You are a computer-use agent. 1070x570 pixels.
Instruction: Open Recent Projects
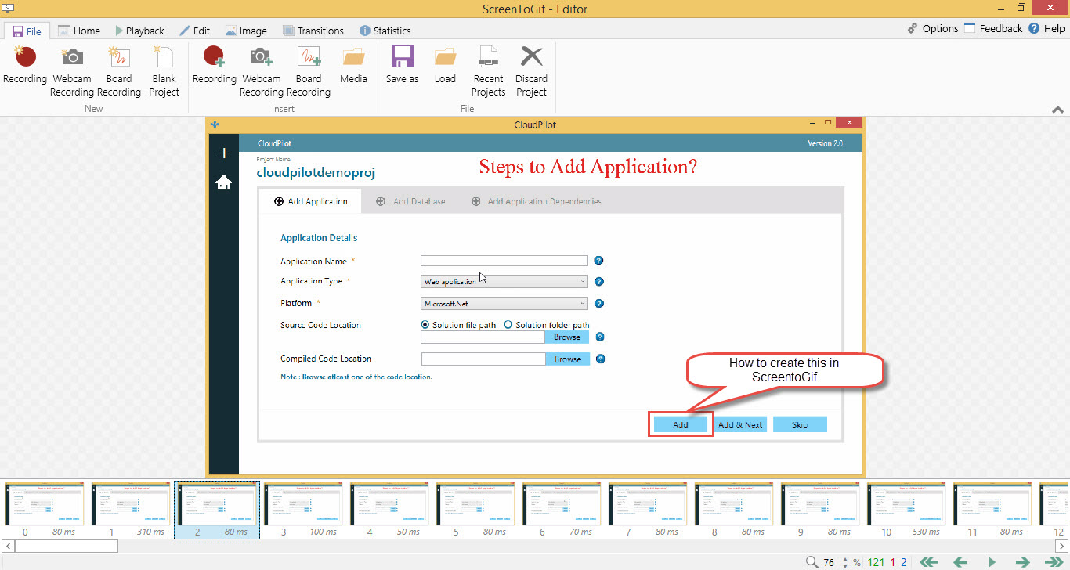point(489,70)
